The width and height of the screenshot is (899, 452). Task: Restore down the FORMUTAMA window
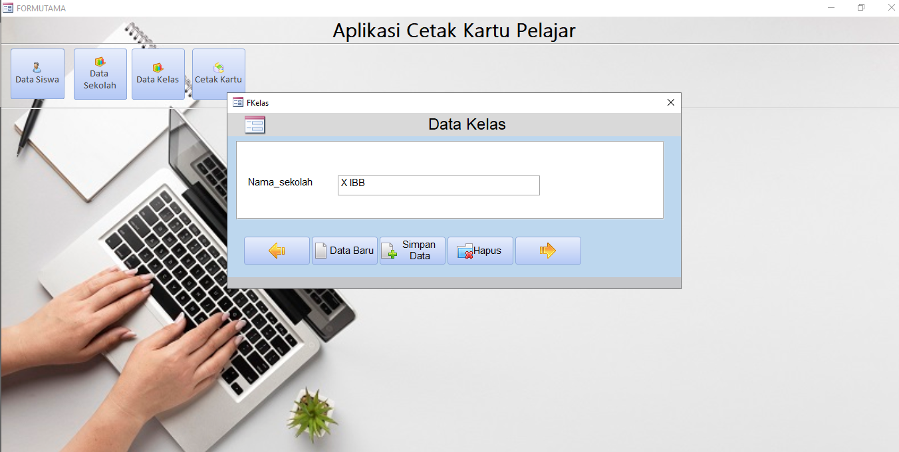pos(861,8)
